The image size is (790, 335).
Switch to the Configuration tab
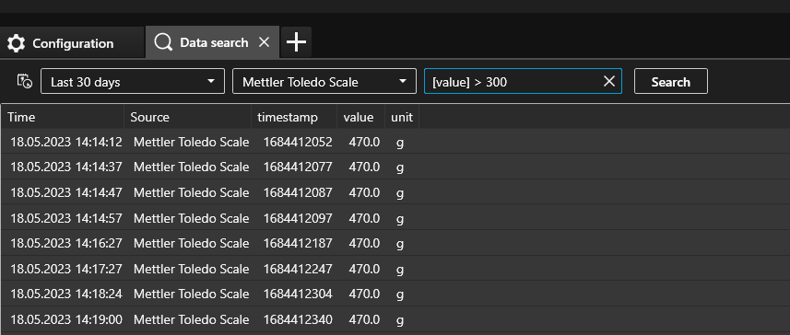coord(72,43)
